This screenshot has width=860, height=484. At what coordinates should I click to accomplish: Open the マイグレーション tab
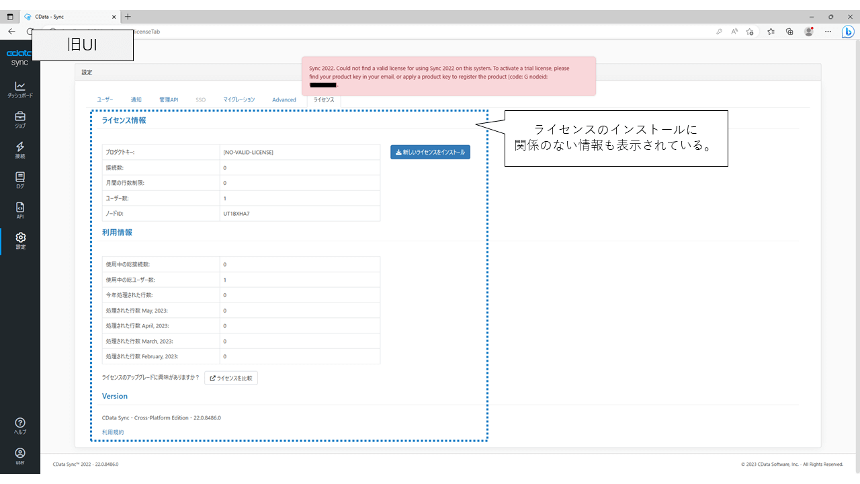click(239, 99)
